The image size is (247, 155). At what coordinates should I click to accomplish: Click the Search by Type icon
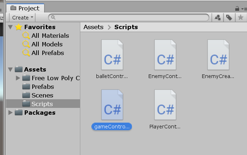coord(217,17)
